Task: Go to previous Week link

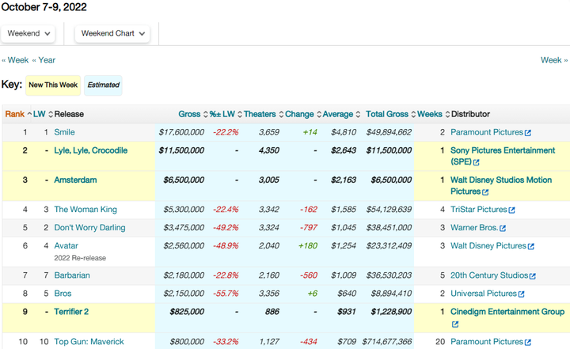Action: (x=15, y=60)
